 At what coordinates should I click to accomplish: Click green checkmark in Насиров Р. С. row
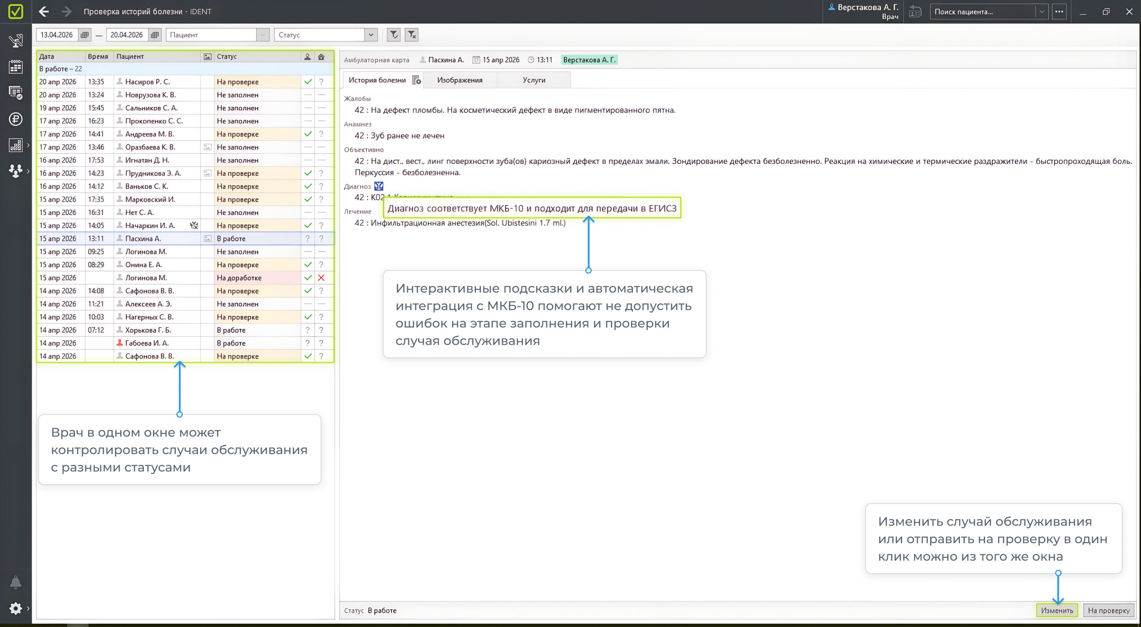click(x=308, y=81)
